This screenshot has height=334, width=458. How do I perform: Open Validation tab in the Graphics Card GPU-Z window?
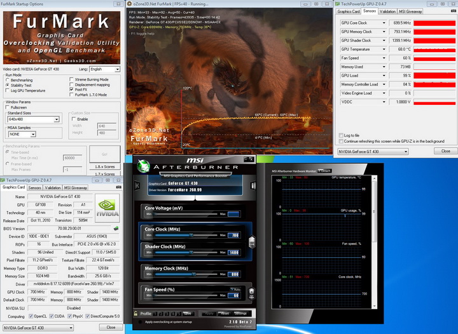point(53,188)
